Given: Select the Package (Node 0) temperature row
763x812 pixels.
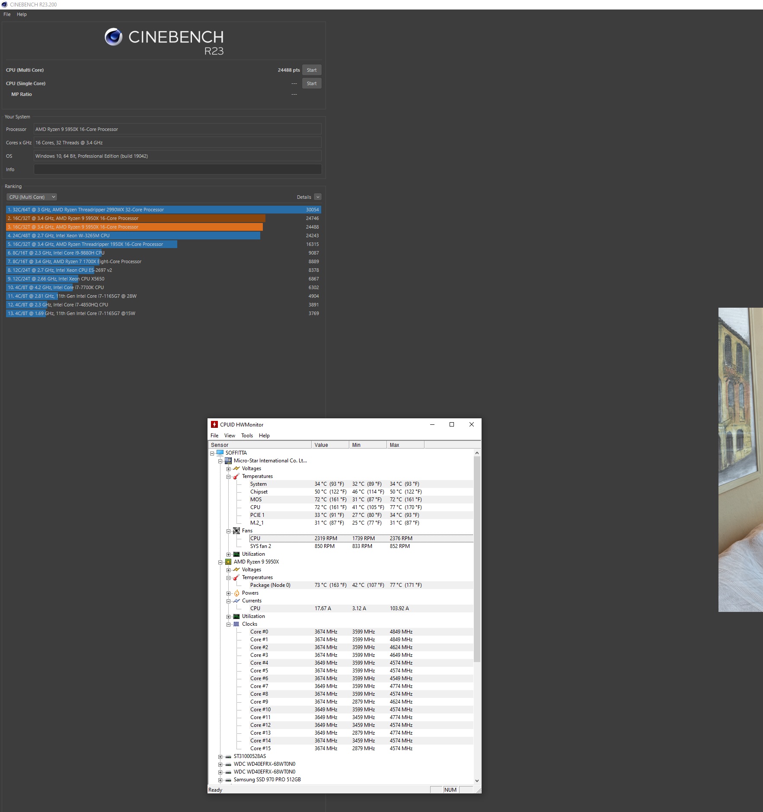Looking at the screenshot, I should pos(361,585).
